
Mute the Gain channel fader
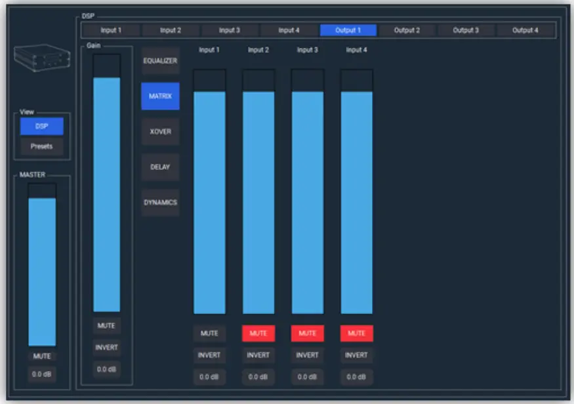click(107, 324)
